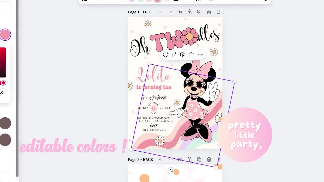Move Page 1 down using the down chevron

[170, 12]
